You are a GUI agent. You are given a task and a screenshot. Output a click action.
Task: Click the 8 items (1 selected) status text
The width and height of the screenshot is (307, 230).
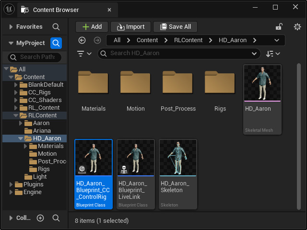pyautogui.click(x=102, y=220)
